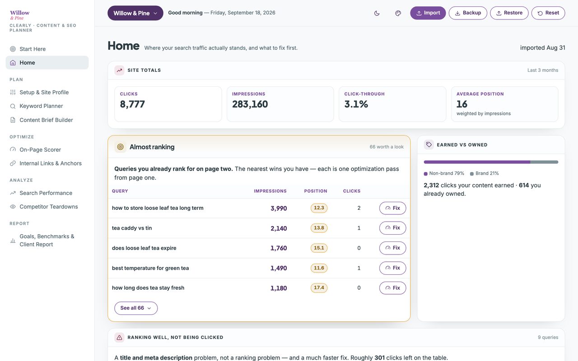578x361 pixels.
Task: Click impressions value 1,760
Action: coord(279,248)
